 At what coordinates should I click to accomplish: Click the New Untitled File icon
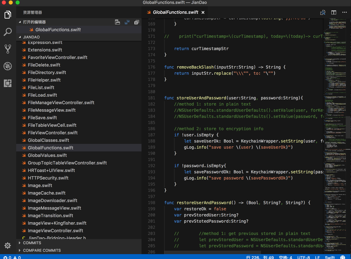click(x=117, y=22)
